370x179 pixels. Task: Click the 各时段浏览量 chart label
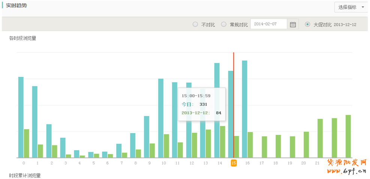pyautogui.click(x=23, y=38)
